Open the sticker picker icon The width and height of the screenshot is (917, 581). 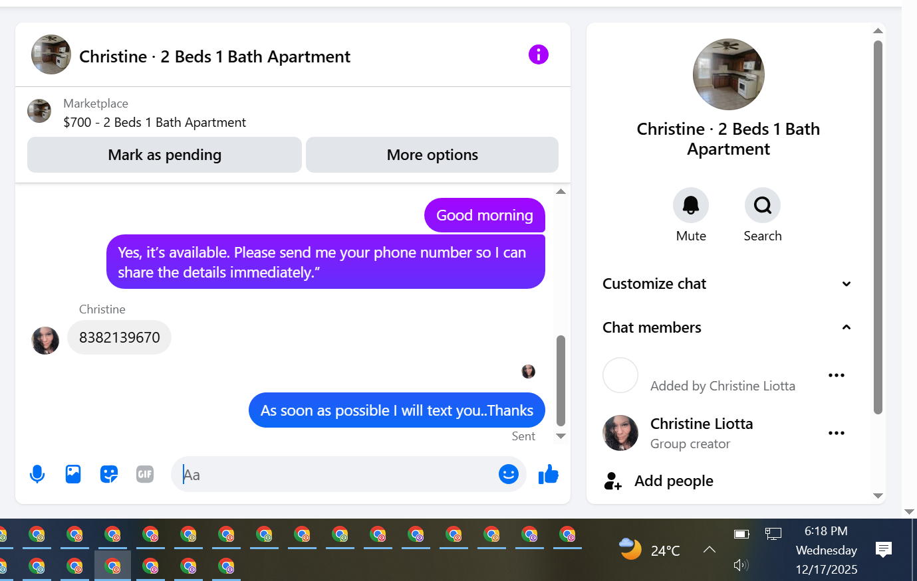pos(109,474)
